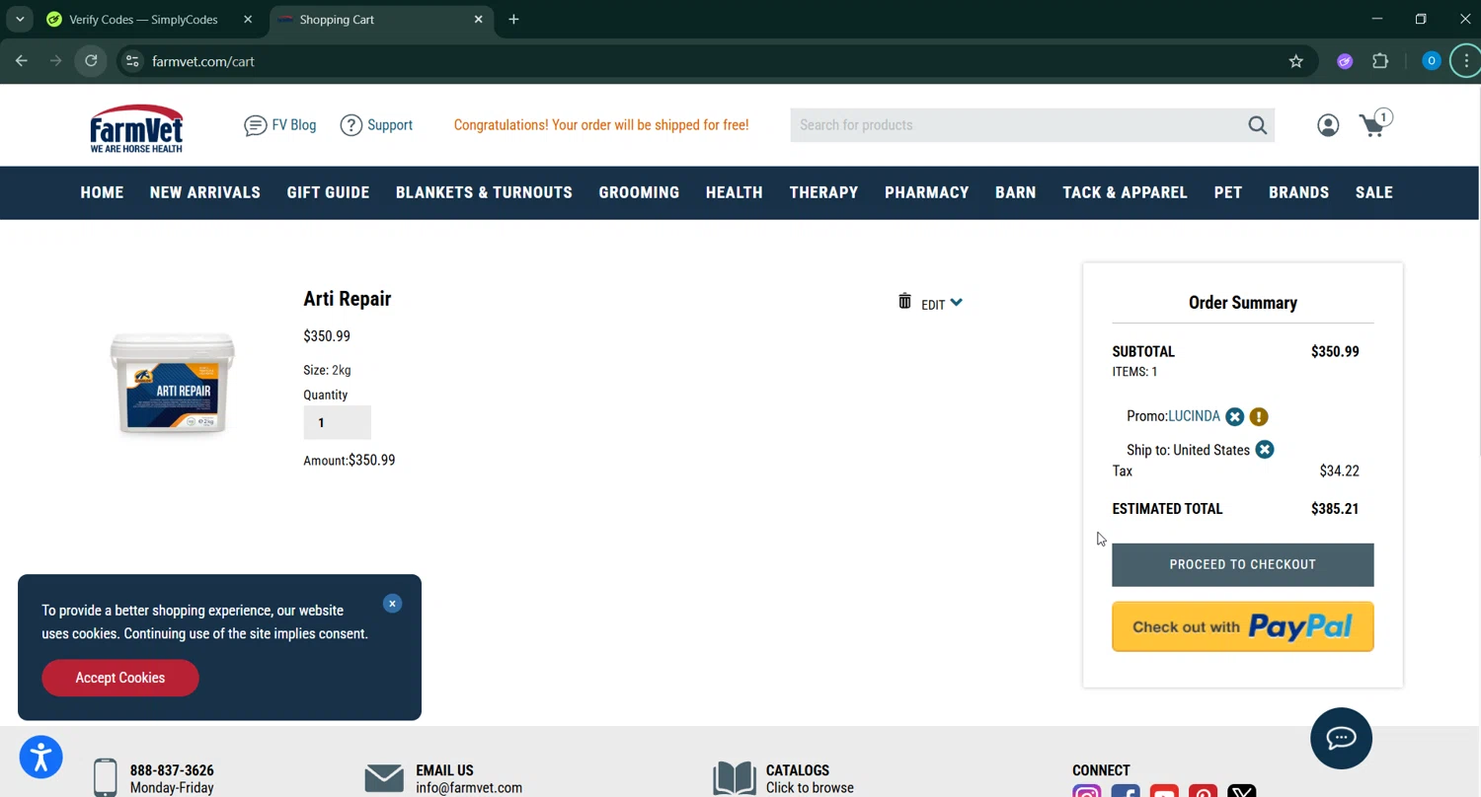The width and height of the screenshot is (1481, 797).
Task: Open the Facebook social link
Action: 1126,791
